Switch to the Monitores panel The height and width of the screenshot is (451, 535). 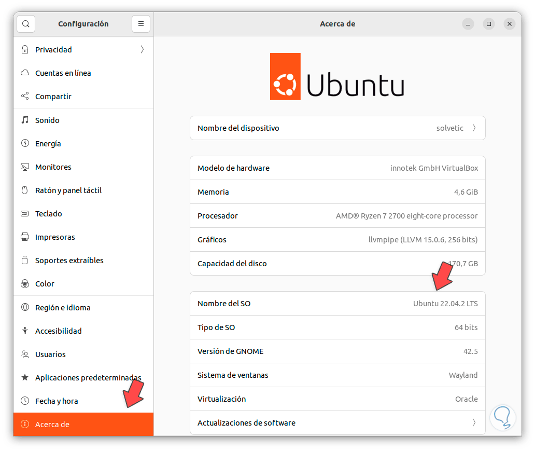83,167
